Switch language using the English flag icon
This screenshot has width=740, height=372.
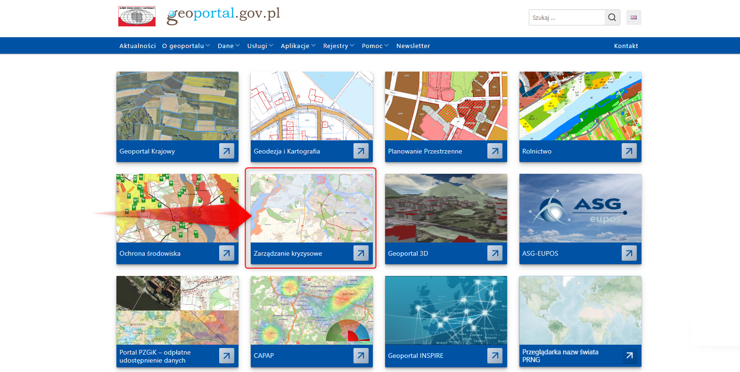(x=633, y=17)
